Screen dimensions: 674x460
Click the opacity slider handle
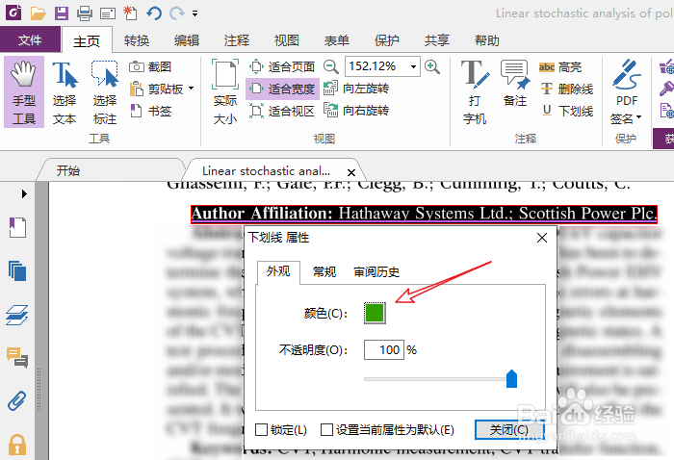pyautogui.click(x=511, y=379)
